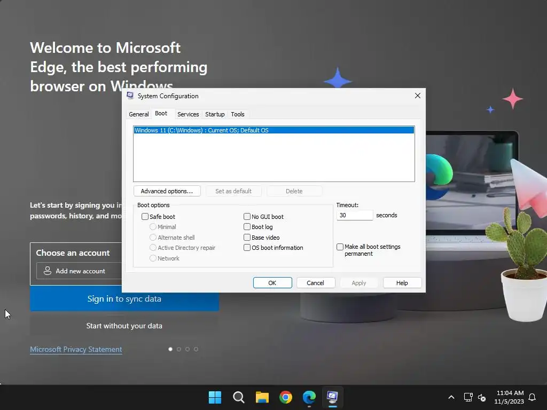Click Cancel in System Configuration

(315, 283)
